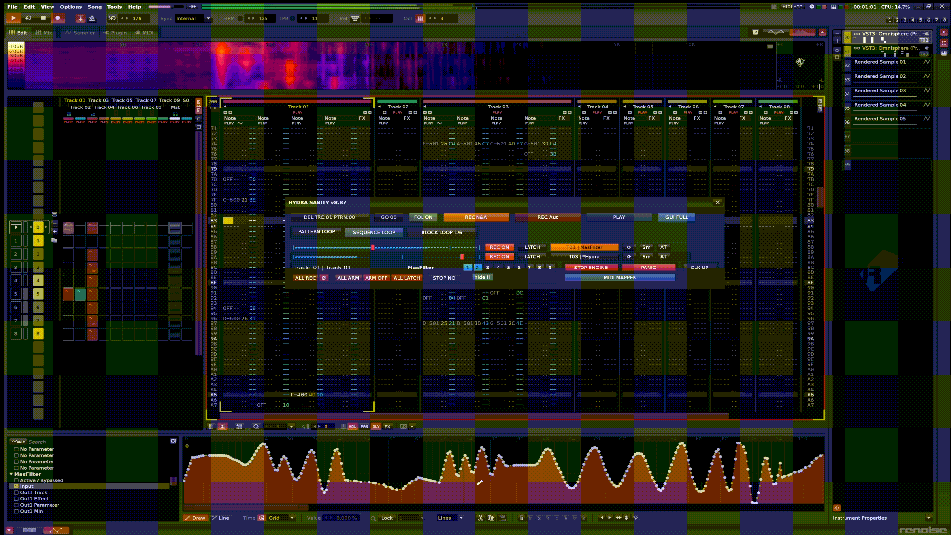Toggle VOL column visibility

[352, 427]
